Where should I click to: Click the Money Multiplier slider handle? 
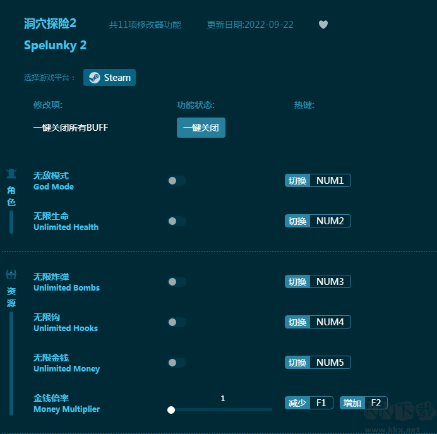pos(171,410)
